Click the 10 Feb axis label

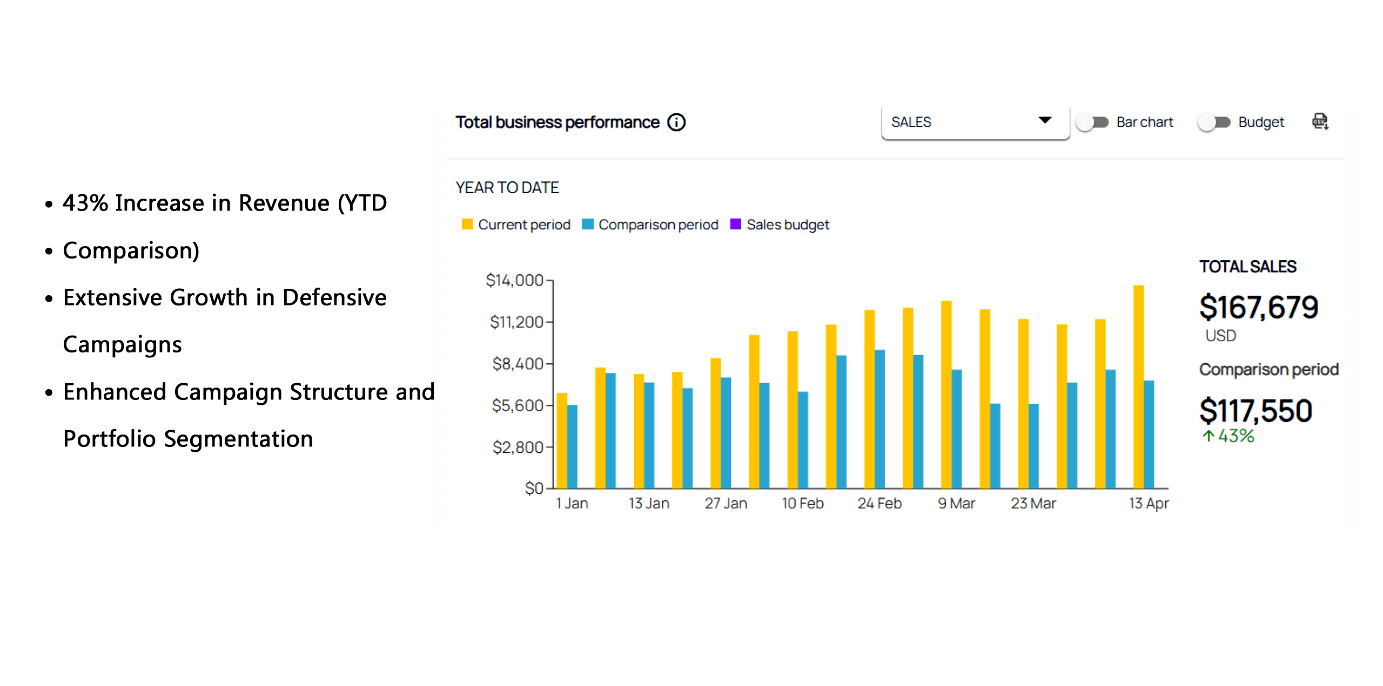tap(802, 504)
